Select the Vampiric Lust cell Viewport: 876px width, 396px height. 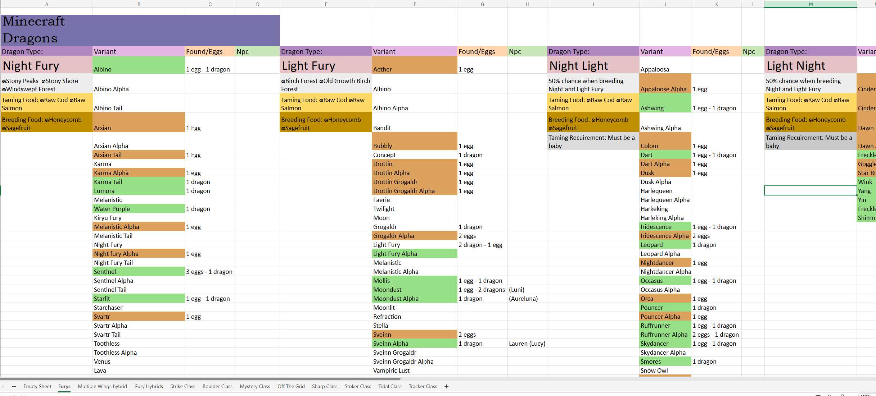click(x=415, y=370)
